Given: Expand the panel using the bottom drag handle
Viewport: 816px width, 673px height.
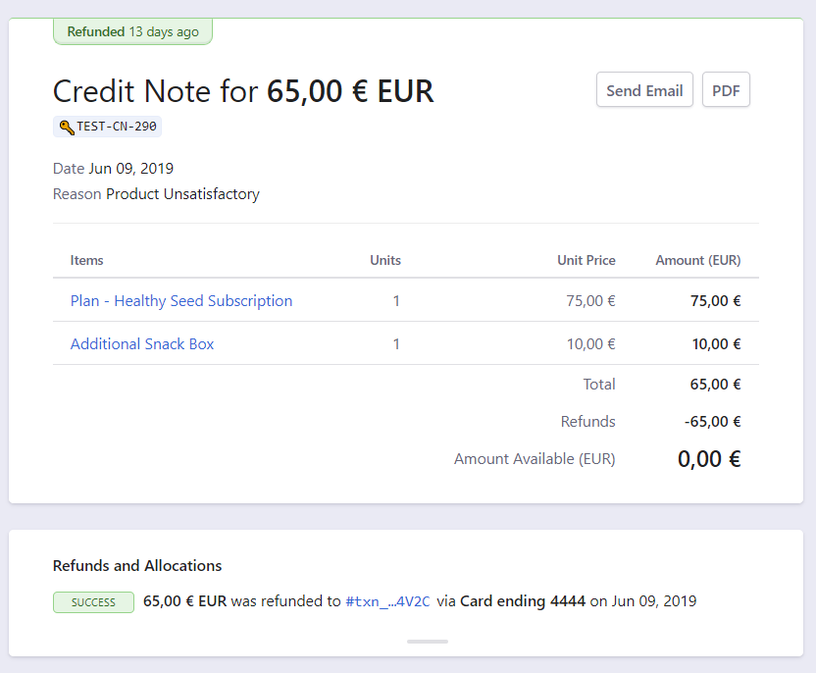Looking at the screenshot, I should click(427, 641).
